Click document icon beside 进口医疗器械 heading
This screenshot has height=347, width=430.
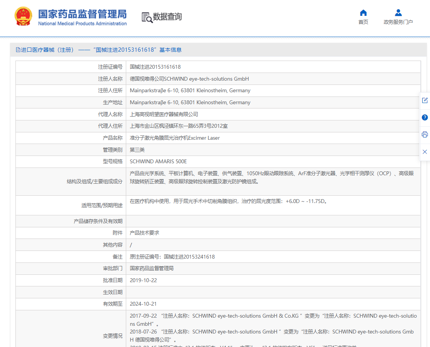coord(18,50)
